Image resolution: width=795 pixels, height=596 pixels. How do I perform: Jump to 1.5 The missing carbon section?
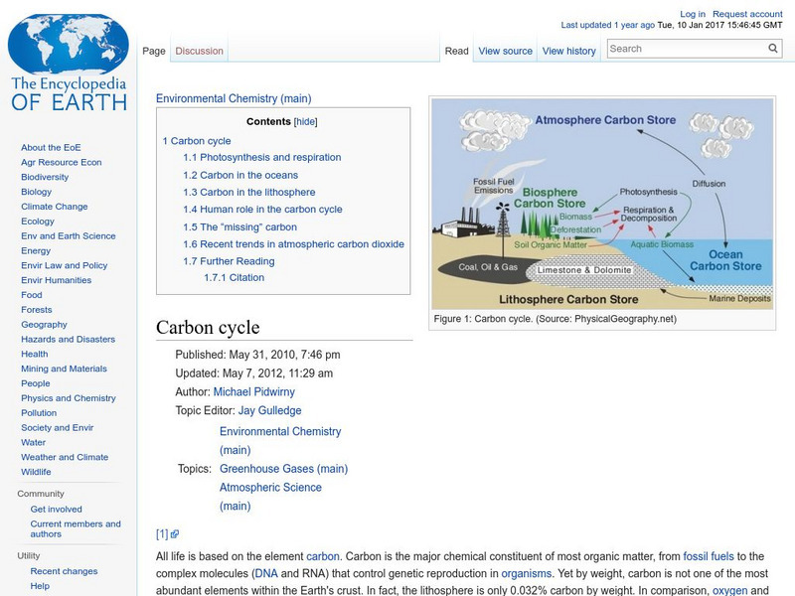click(x=240, y=227)
